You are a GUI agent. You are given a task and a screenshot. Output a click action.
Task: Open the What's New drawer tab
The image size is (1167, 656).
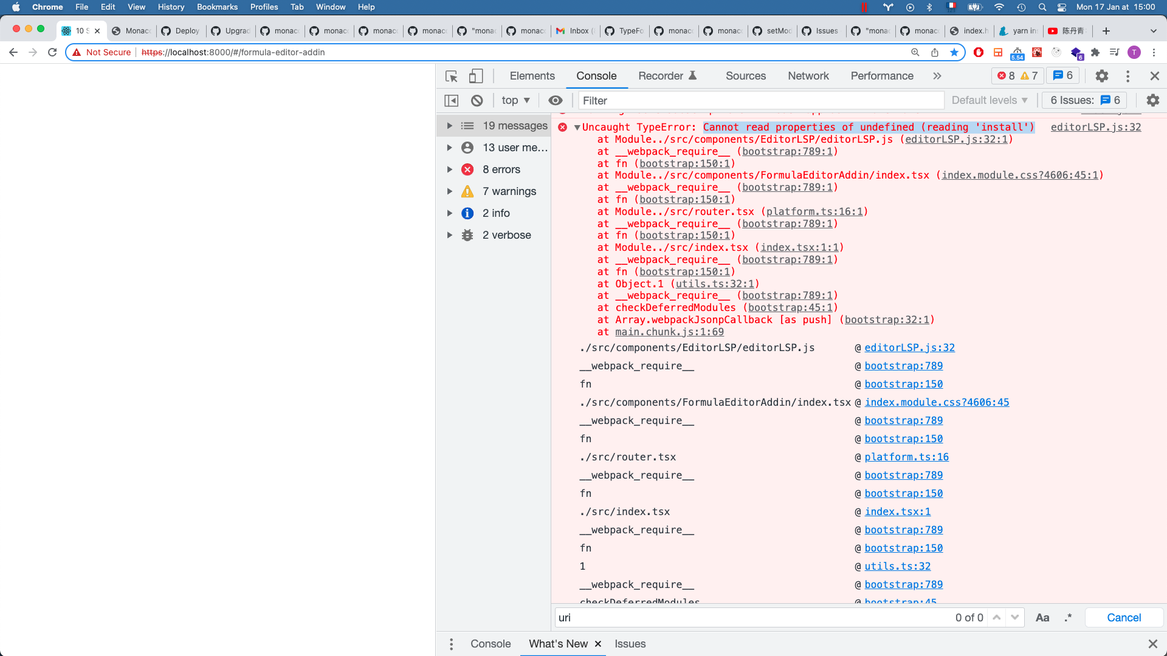coord(558,644)
